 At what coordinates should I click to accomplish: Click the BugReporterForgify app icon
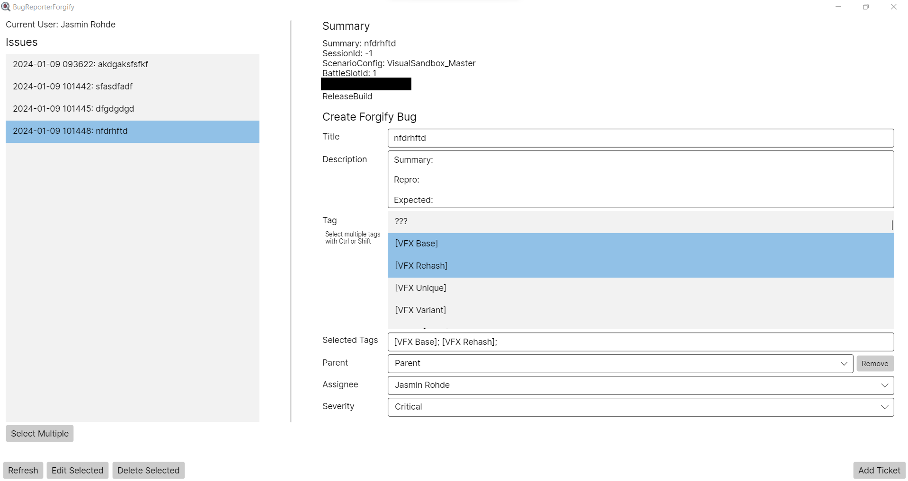[x=6, y=7]
